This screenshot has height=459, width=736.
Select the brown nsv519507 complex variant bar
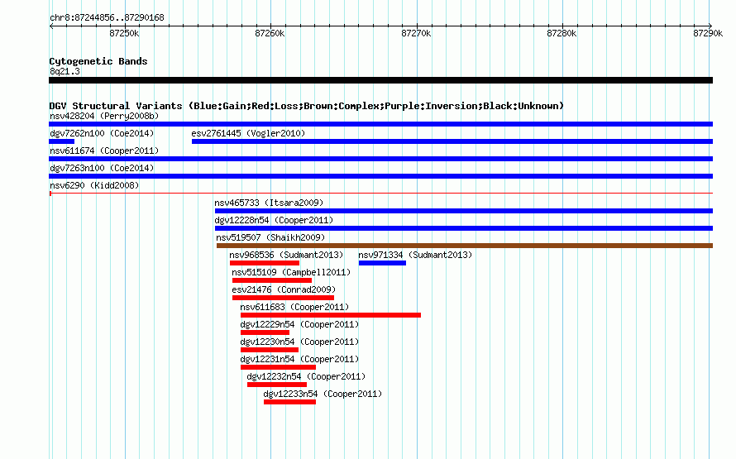click(x=465, y=246)
